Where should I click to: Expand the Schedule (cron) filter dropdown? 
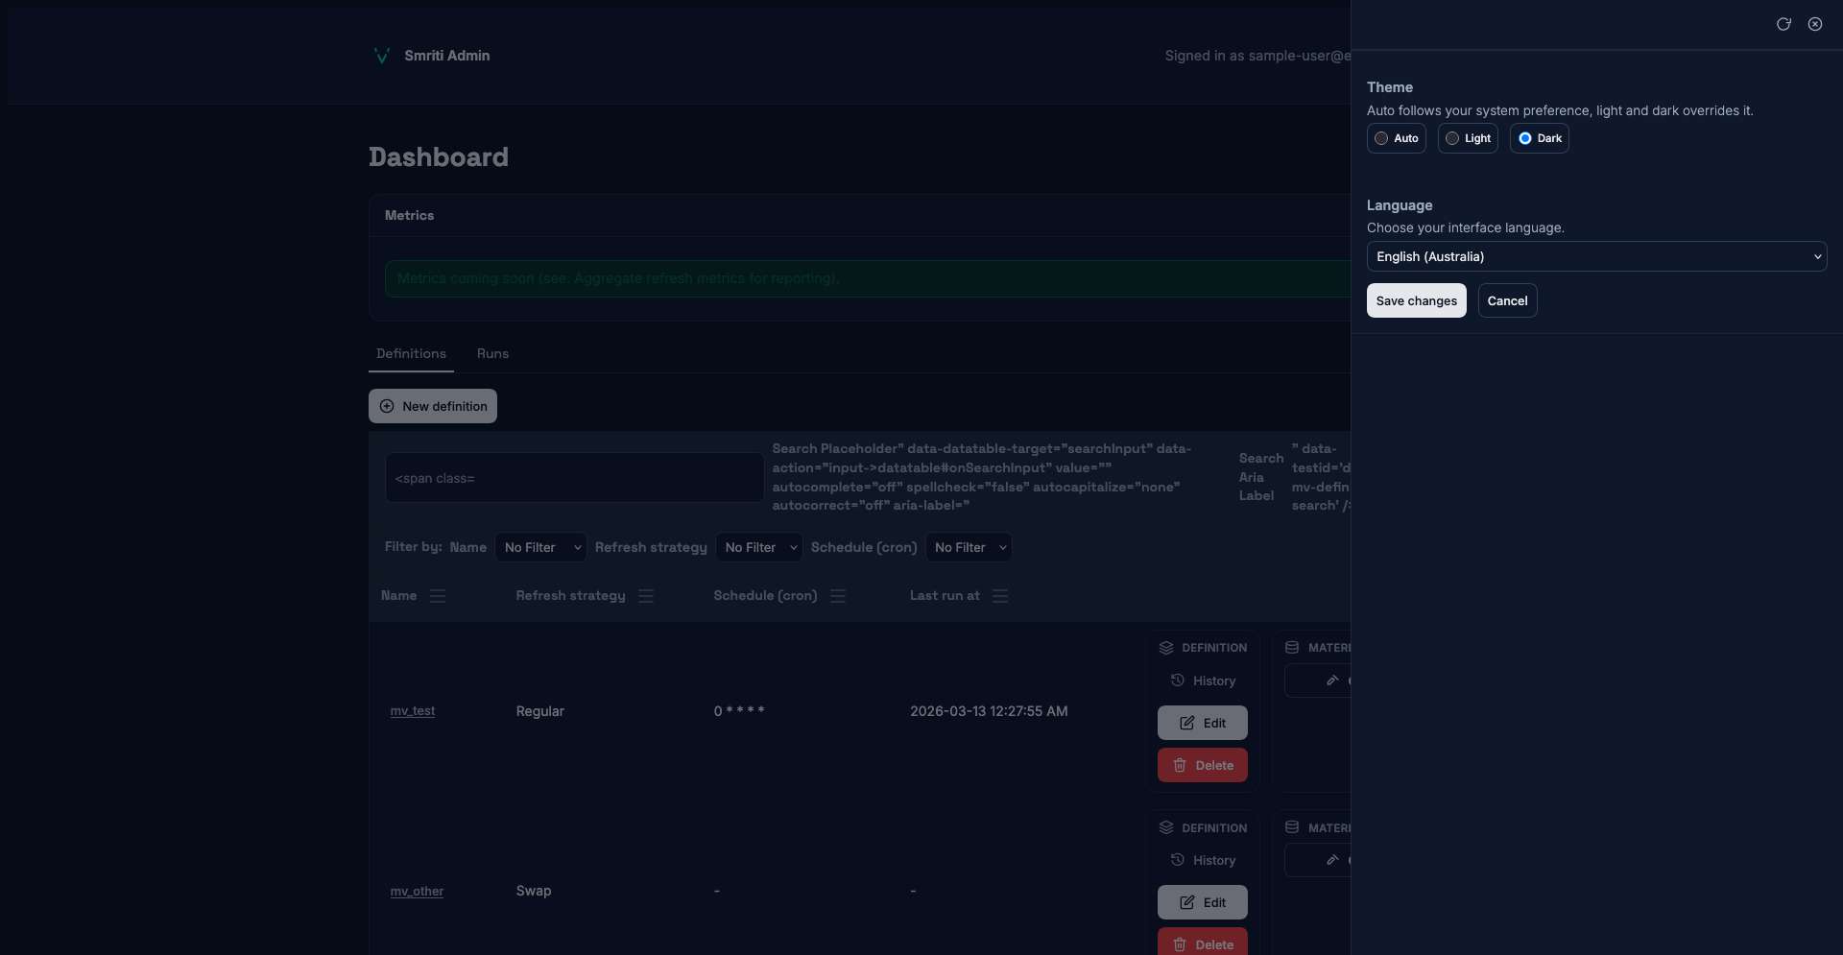click(969, 547)
